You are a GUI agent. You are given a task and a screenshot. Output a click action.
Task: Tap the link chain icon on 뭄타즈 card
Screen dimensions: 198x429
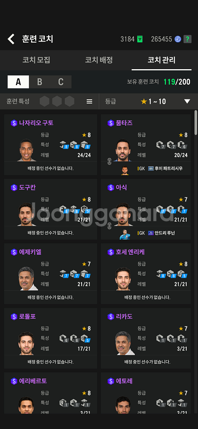click(x=109, y=162)
